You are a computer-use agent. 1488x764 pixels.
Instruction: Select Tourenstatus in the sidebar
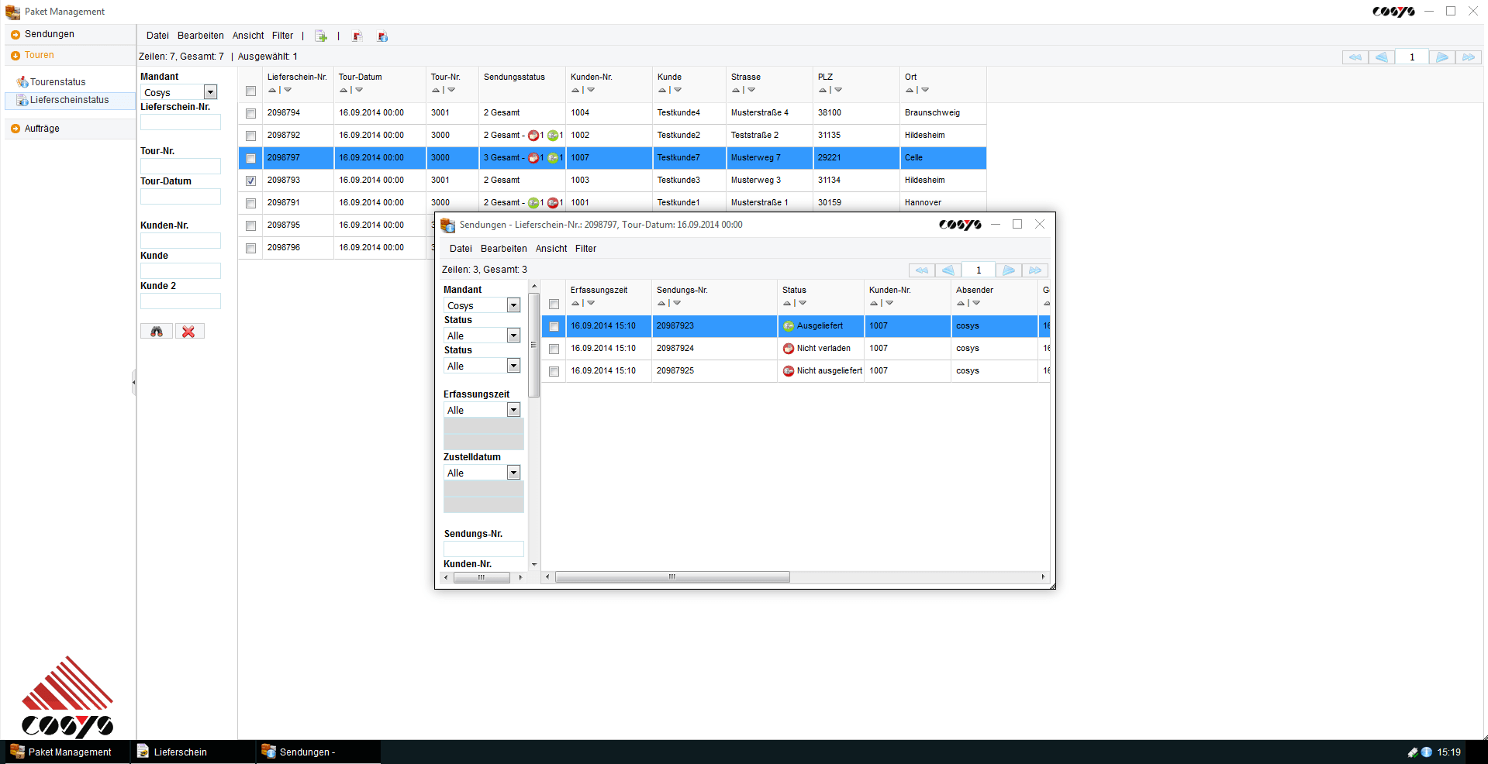pyautogui.click(x=57, y=82)
